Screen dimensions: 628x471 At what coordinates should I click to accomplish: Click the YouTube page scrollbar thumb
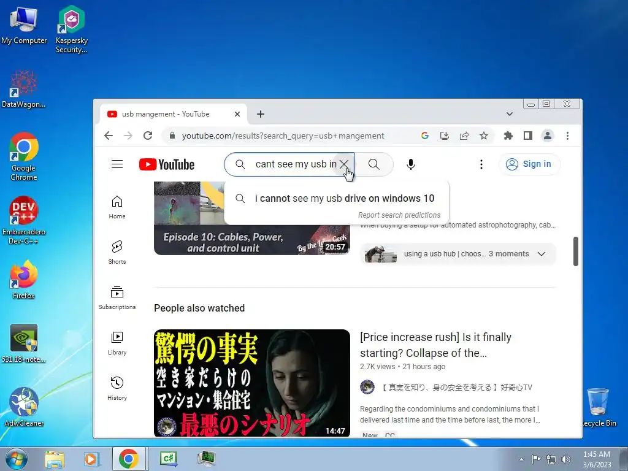coord(575,251)
